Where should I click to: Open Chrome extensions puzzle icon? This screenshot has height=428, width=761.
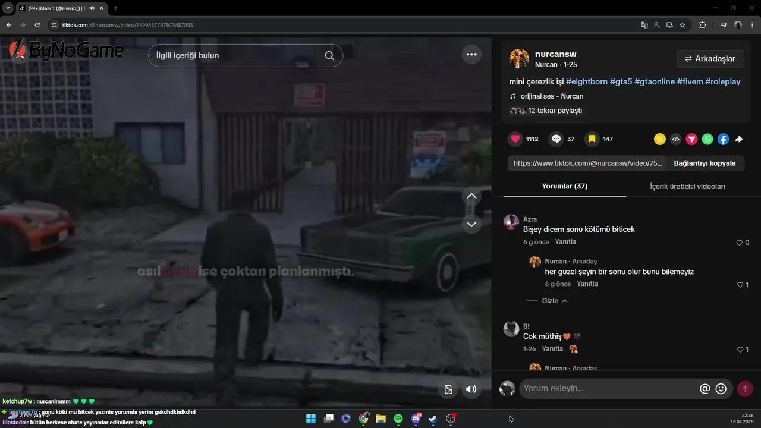pyautogui.click(x=702, y=25)
